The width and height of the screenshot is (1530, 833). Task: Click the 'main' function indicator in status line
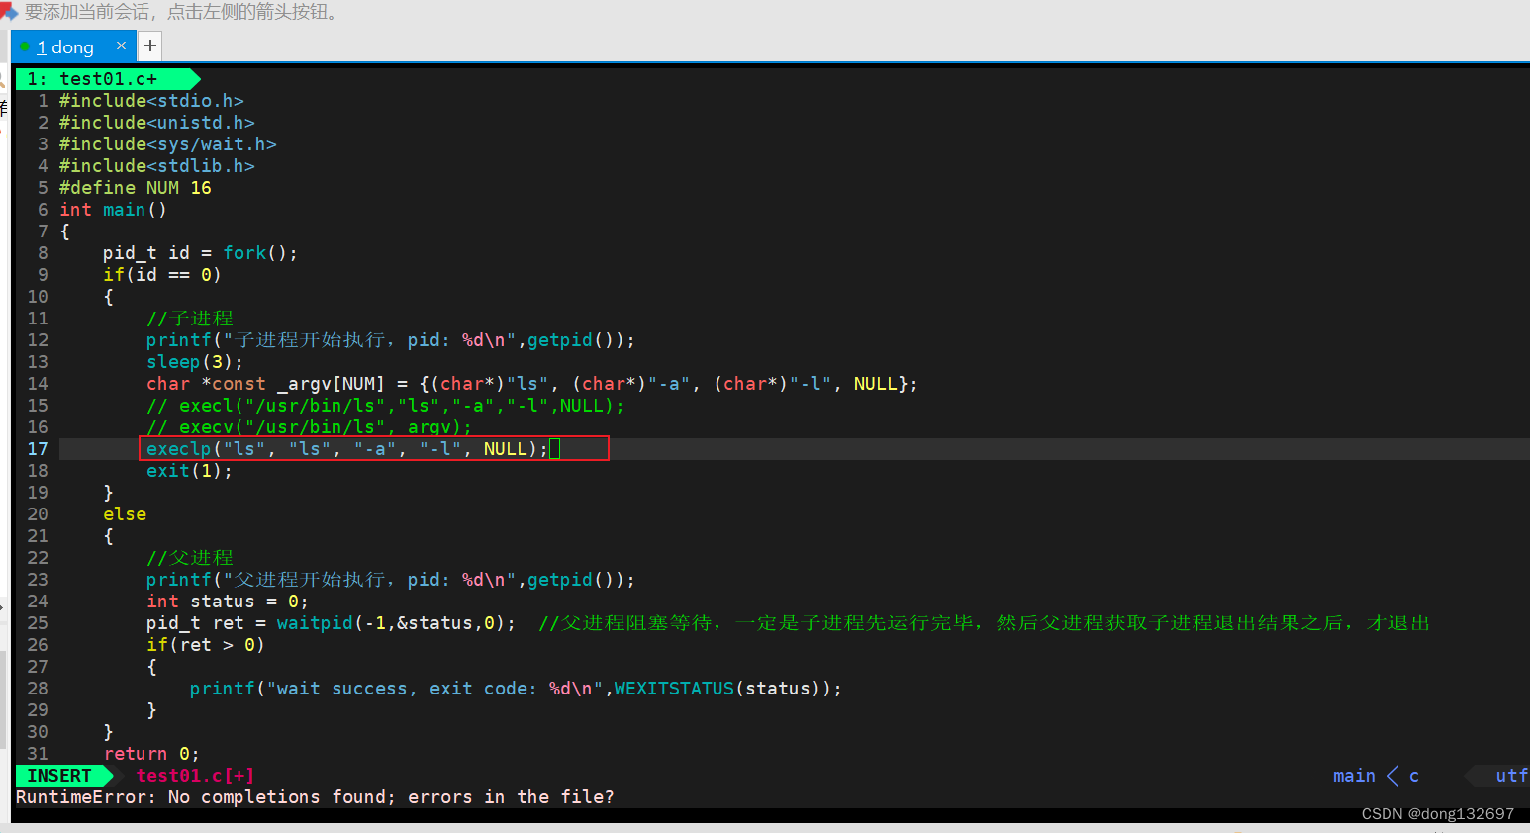tap(1354, 776)
